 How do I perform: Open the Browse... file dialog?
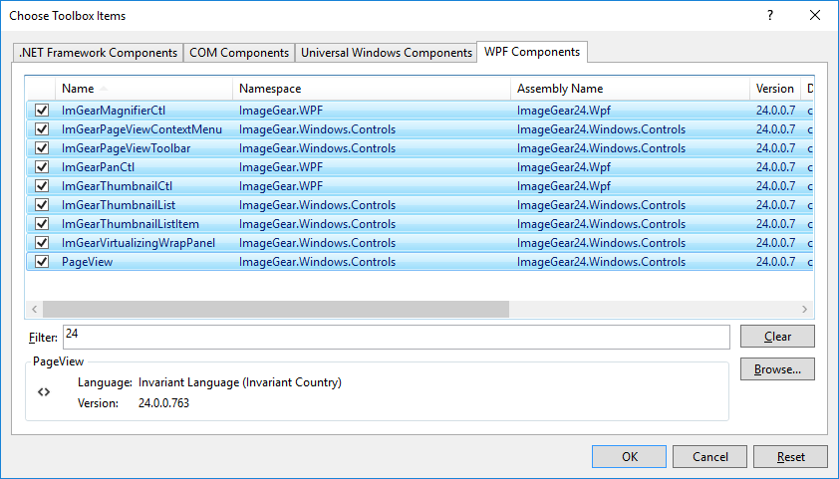point(777,369)
